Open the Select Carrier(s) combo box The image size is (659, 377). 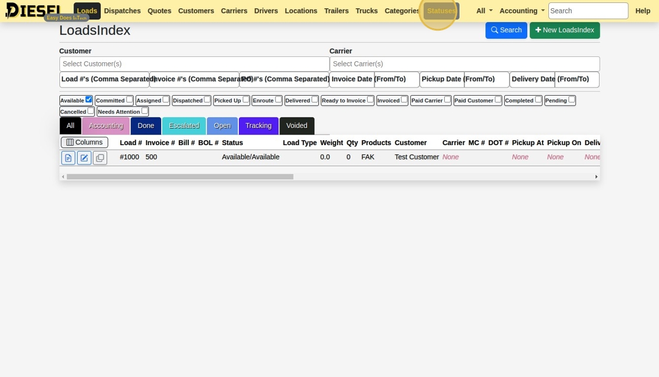464,64
